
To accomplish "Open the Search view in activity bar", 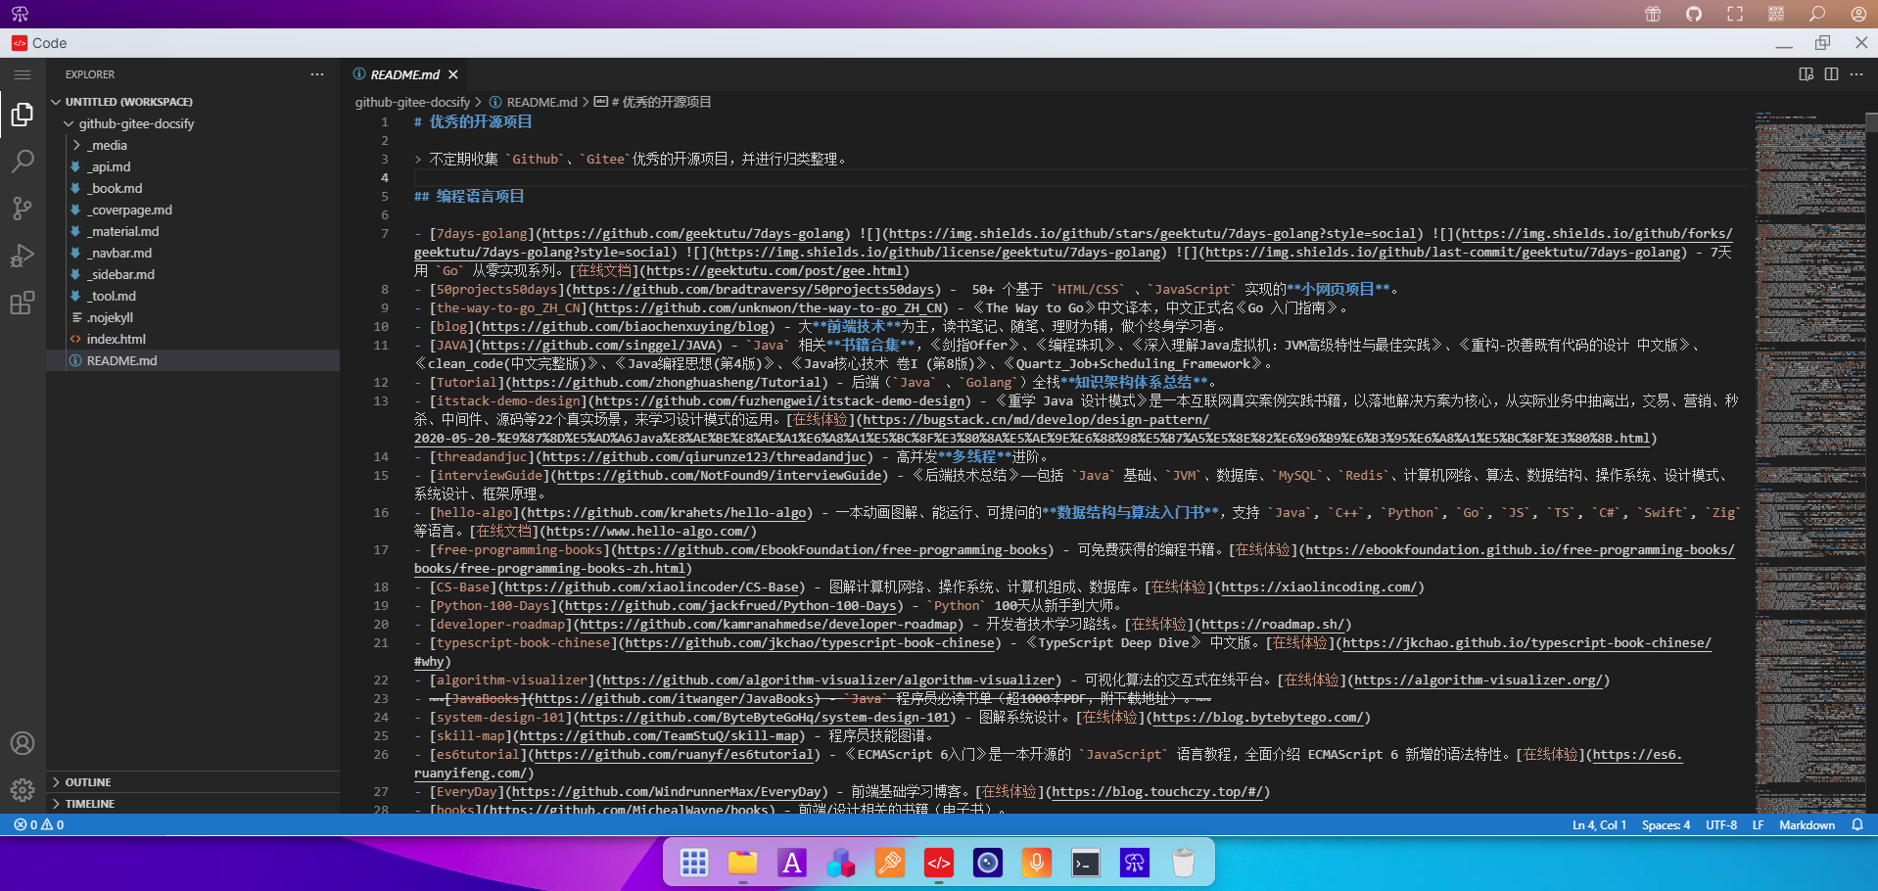I will pyautogui.click(x=23, y=162).
